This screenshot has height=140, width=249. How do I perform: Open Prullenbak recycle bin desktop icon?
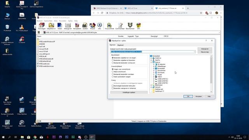(x=7, y=28)
